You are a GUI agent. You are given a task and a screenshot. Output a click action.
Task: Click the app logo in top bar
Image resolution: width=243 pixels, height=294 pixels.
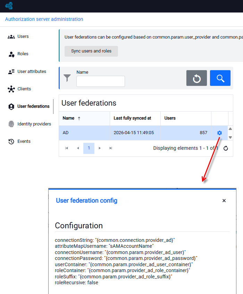tap(9, 6)
